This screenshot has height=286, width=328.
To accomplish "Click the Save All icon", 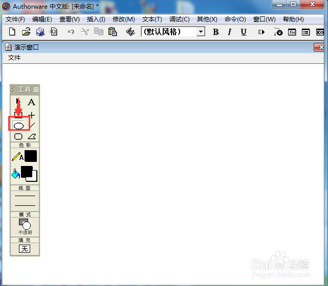I will click(x=40, y=32).
